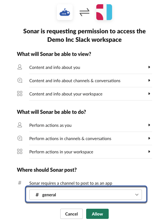165x222 pixels.
Task: Click chat bubble icon beside Perform actions in channels
Action: click(x=20, y=138)
